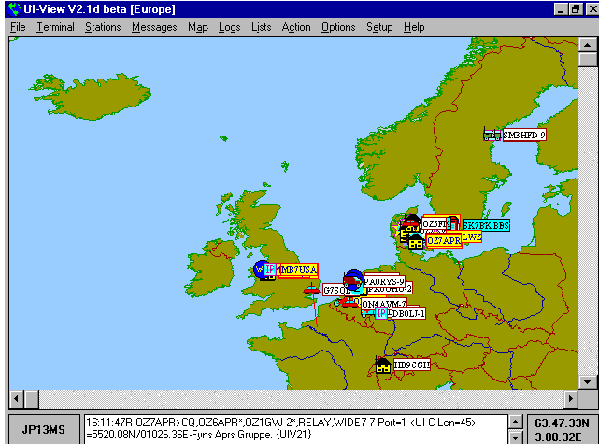Screen dimensions: 599x444
Task: Click the HB9CGH yellow house icon
Action: click(x=383, y=365)
